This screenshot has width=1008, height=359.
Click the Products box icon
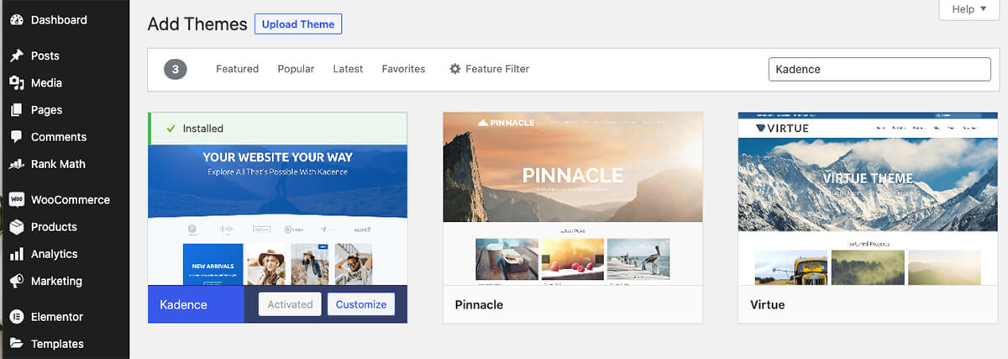(16, 227)
